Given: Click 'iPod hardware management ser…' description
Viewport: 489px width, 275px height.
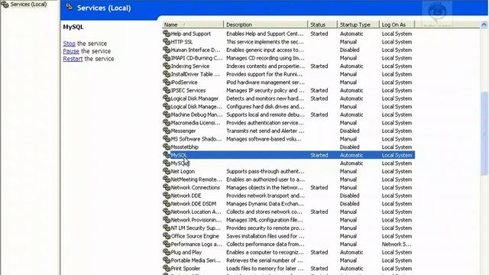Looking at the screenshot, I should [265, 82].
